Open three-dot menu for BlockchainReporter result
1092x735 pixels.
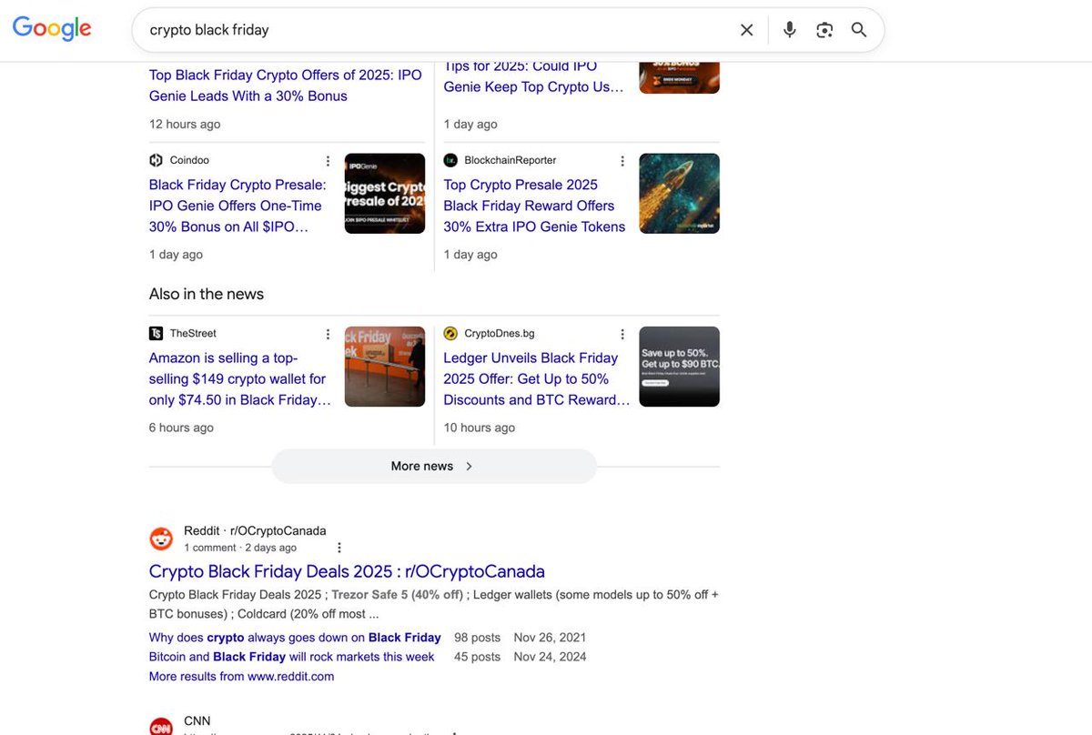pyautogui.click(x=622, y=161)
